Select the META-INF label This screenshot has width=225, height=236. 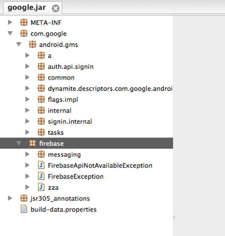46,23
